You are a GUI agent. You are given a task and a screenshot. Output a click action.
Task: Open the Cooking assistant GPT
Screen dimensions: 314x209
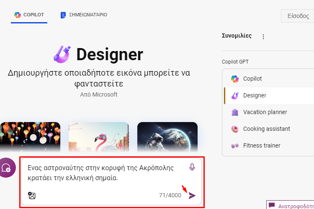269,129
